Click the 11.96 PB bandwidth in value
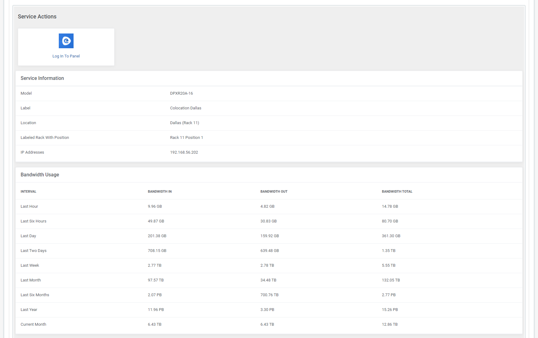Screen dimensions: 538x338 coord(156,310)
